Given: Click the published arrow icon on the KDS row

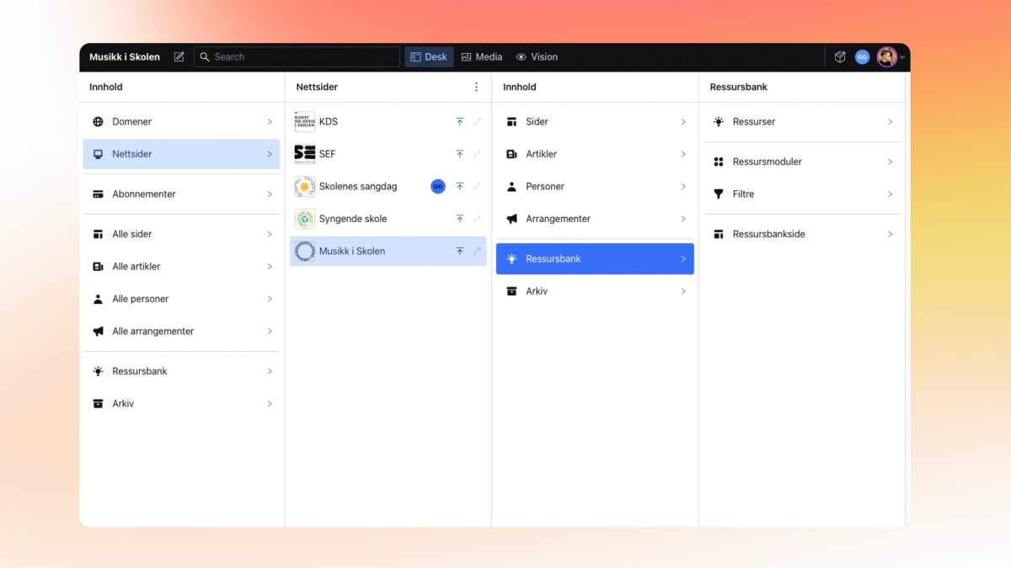Looking at the screenshot, I should pyautogui.click(x=460, y=122).
